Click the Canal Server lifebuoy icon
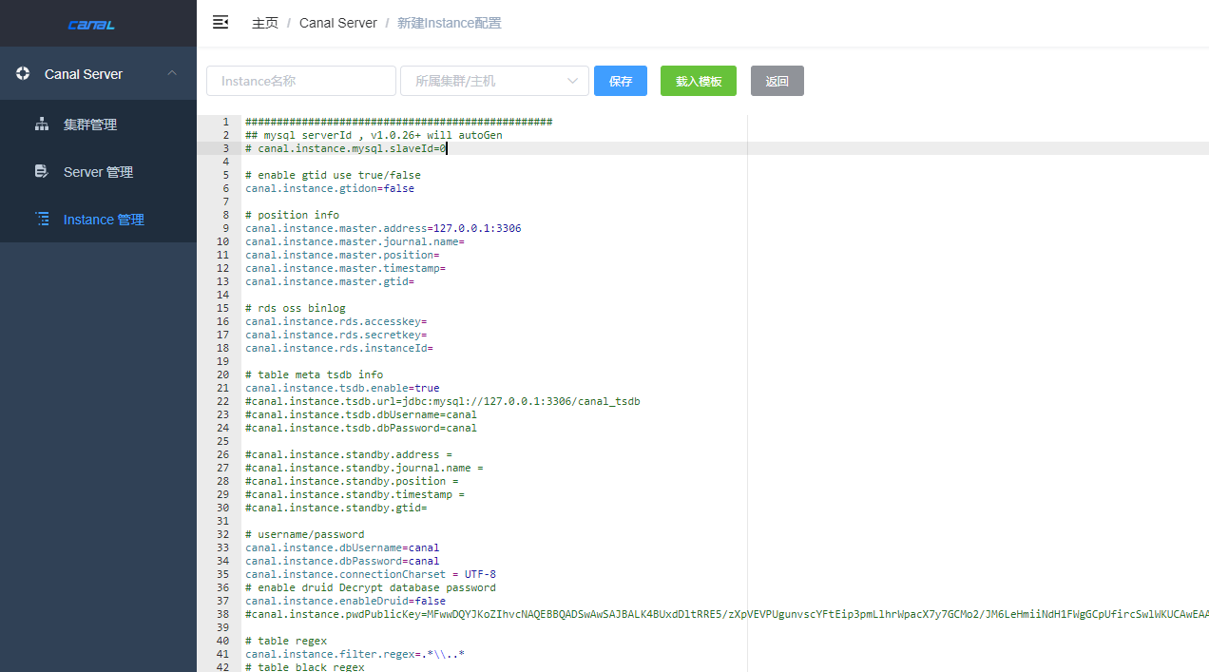Image resolution: width=1209 pixels, height=672 pixels. [23, 73]
